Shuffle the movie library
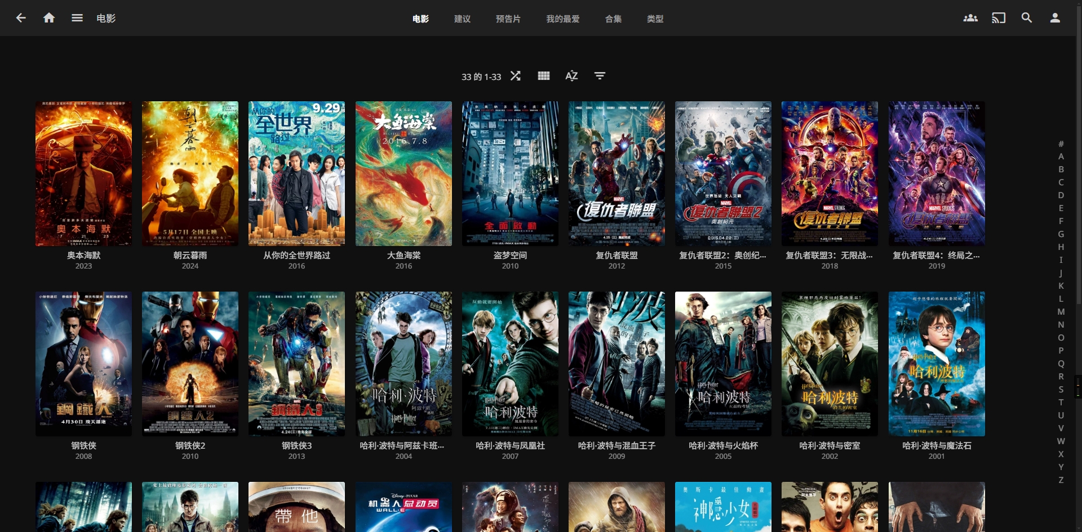This screenshot has height=532, width=1082. pyautogui.click(x=515, y=76)
